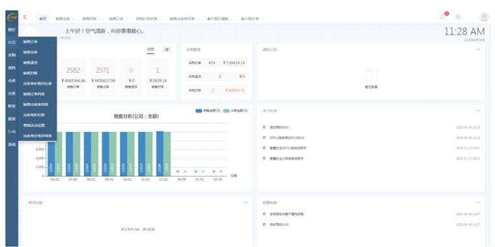This screenshot has width=495, height=247.
Task: Toggle the blue 销售金额 legend swatch
Action: pyautogui.click(x=199, y=111)
